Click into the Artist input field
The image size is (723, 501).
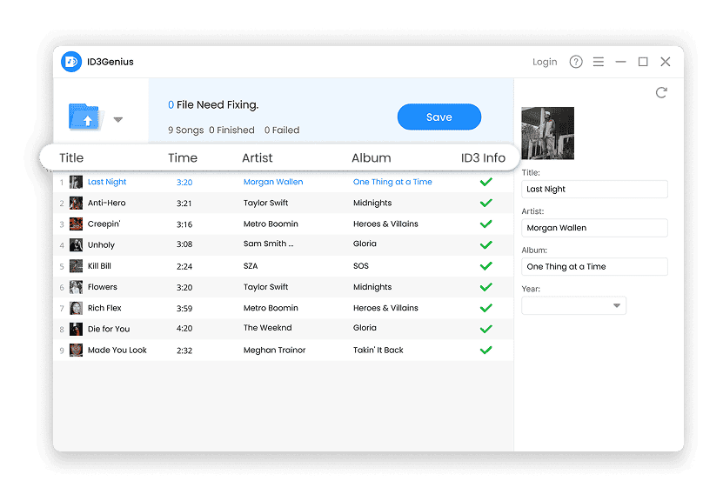[x=594, y=228]
